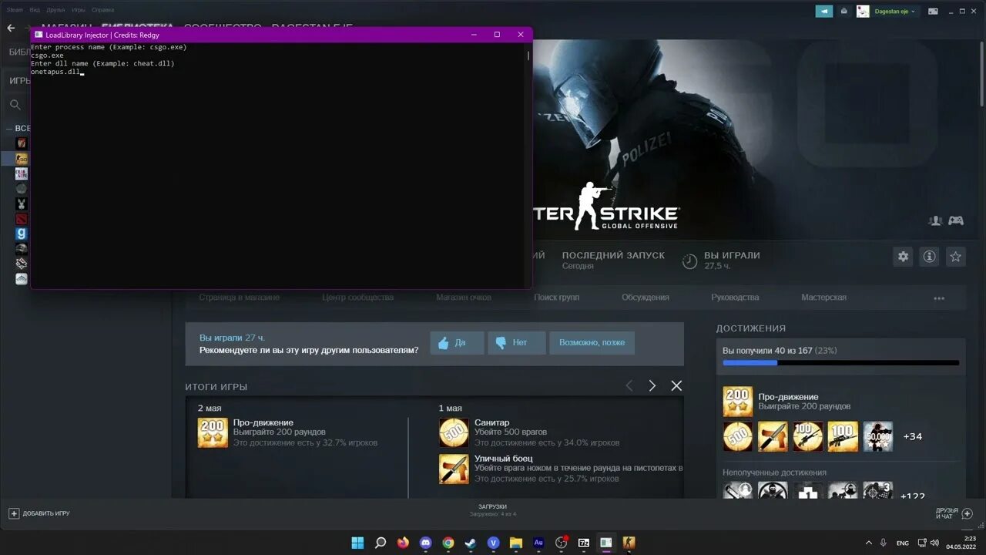This screenshot has width=986, height=555.
Task: Click thumbs-up icon on the Да button
Action: coord(443,343)
